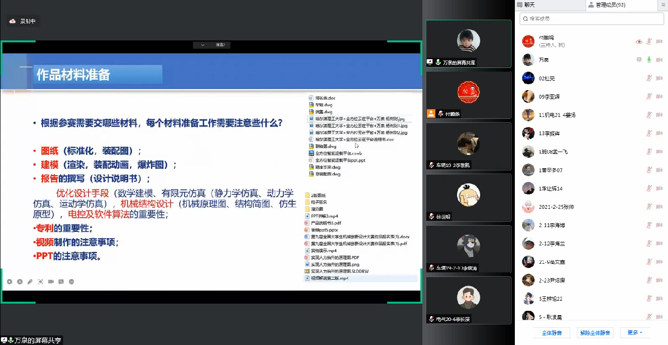Go to previous slide in presentation toolbar

9,281
